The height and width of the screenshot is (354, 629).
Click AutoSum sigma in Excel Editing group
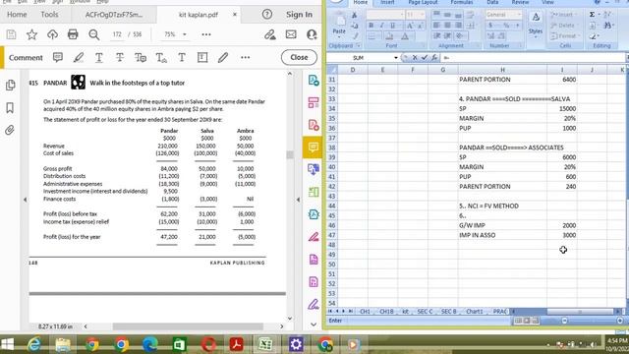pyautogui.click(x=592, y=15)
